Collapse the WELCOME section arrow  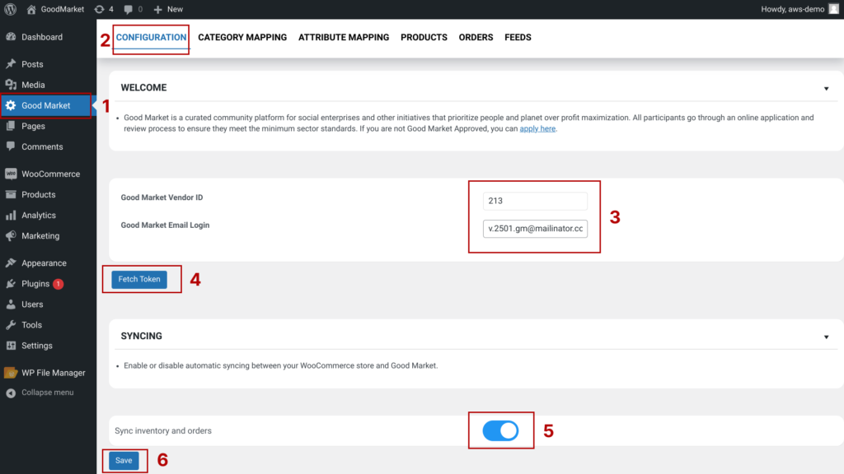point(826,88)
